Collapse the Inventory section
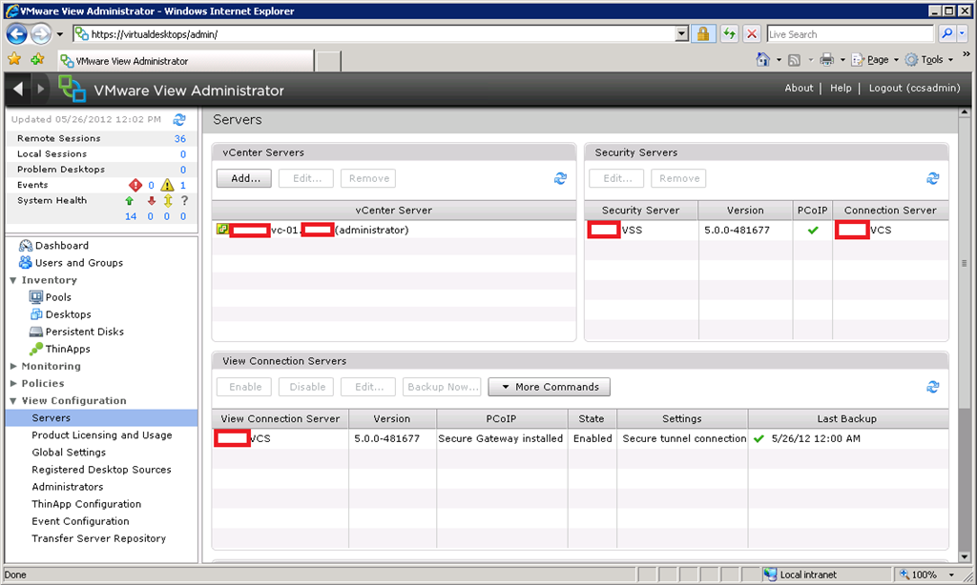Screen dimensions: 977x585 [x=13, y=280]
